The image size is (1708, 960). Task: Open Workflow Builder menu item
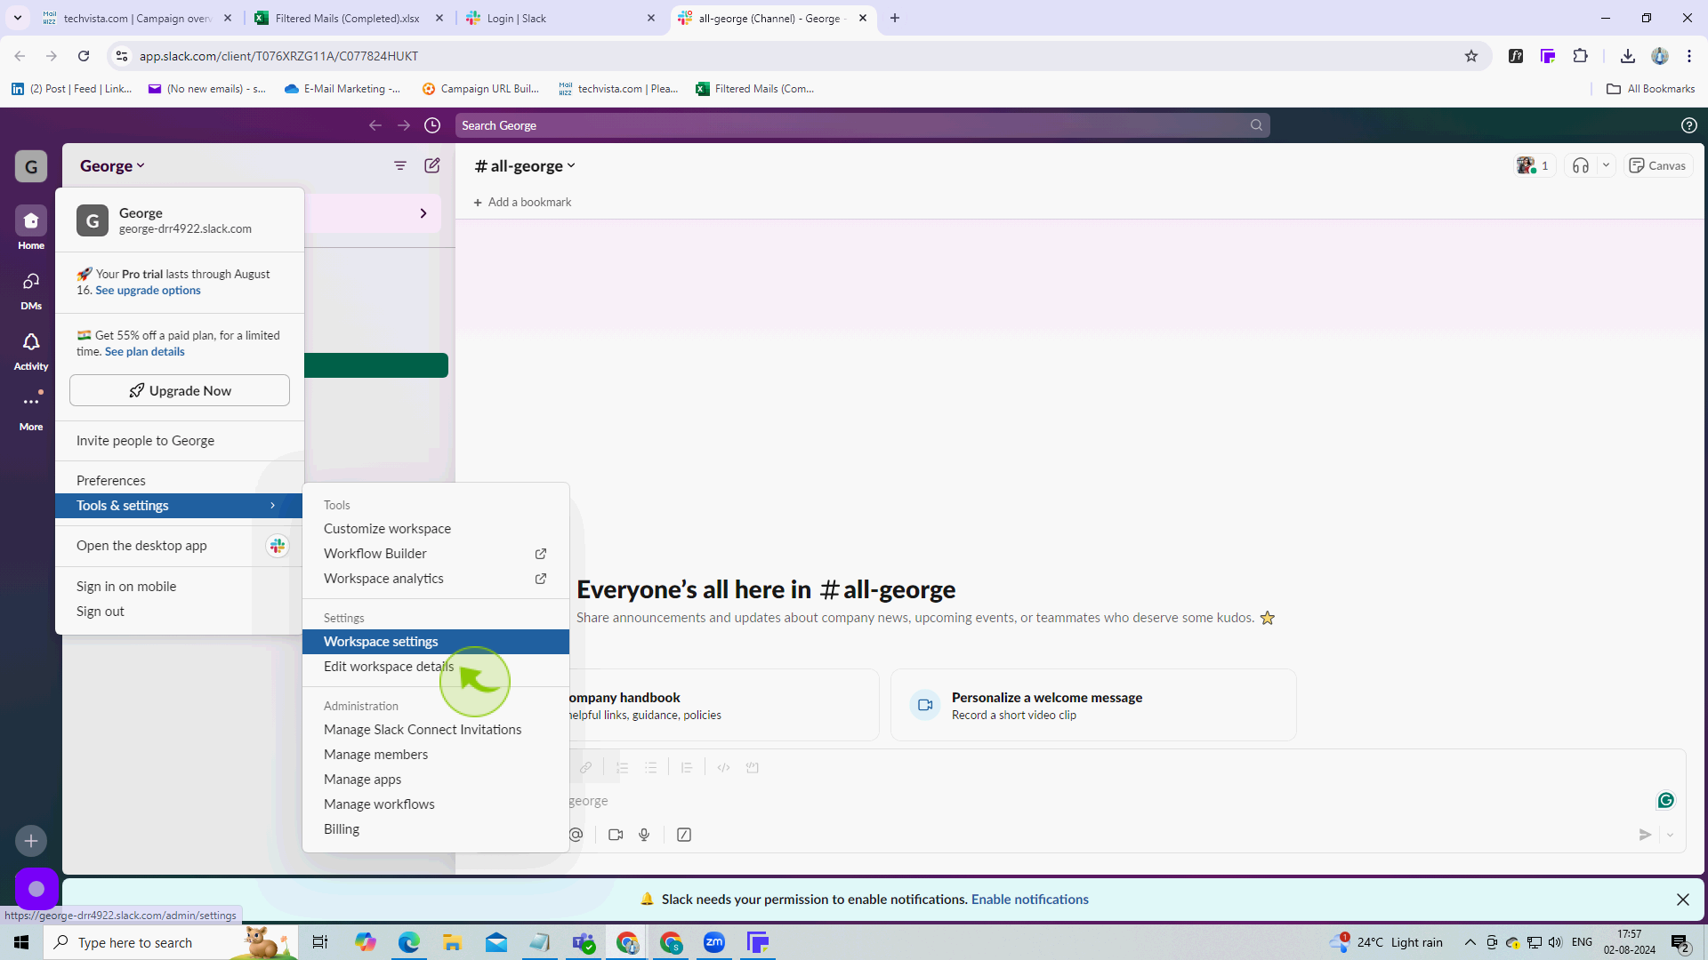(x=436, y=554)
